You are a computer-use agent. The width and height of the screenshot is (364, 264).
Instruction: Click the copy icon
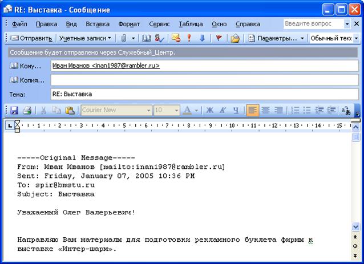pyautogui.click(x=56, y=110)
